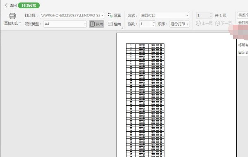Open the 将整个 scaling dropdown
Screen dimensions: 248x157
[243, 15]
